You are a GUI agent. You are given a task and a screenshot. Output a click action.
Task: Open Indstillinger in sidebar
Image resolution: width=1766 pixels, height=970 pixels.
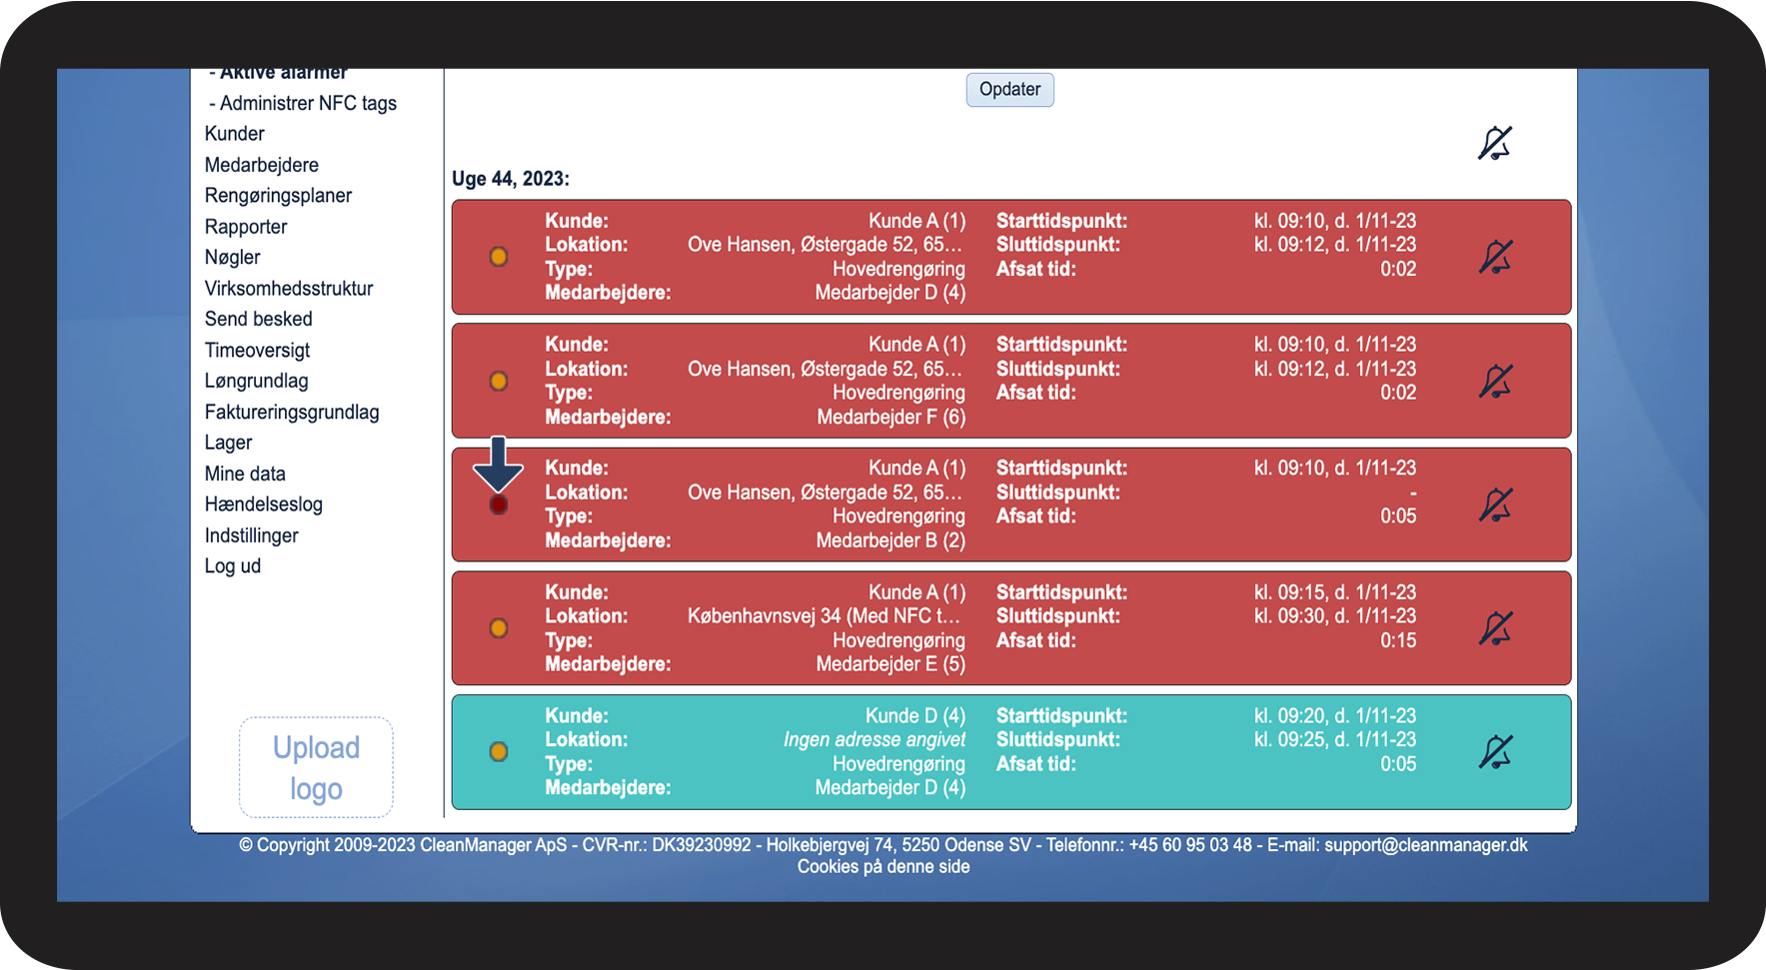(252, 535)
